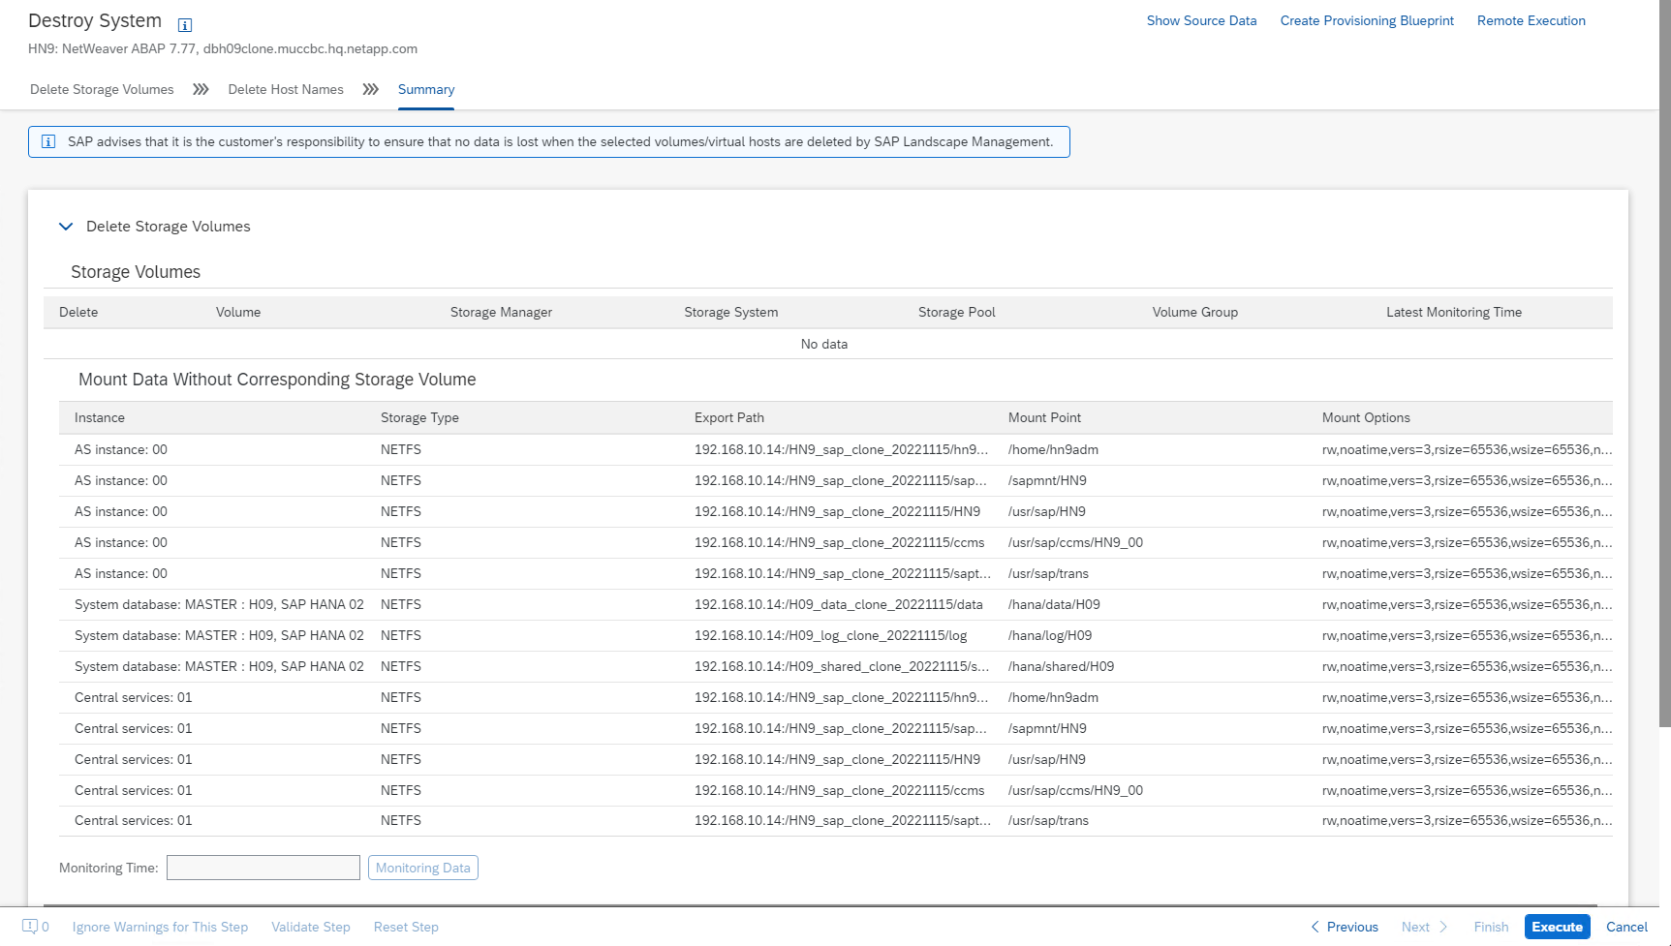Open Remote Execution link
Screen dimensions: 1671x946
pyautogui.click(x=1531, y=20)
